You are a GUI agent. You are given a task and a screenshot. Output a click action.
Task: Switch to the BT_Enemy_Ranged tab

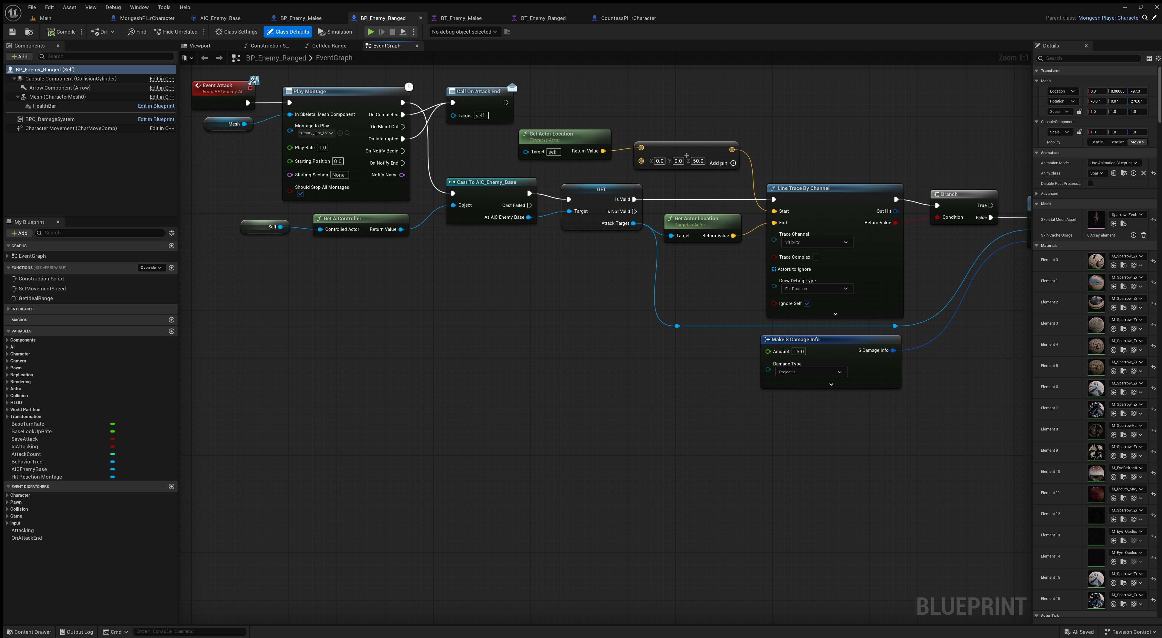543,18
